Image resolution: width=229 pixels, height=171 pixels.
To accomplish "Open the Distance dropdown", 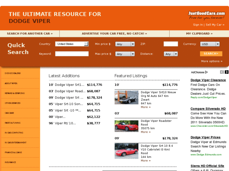I will click(x=171, y=54).
